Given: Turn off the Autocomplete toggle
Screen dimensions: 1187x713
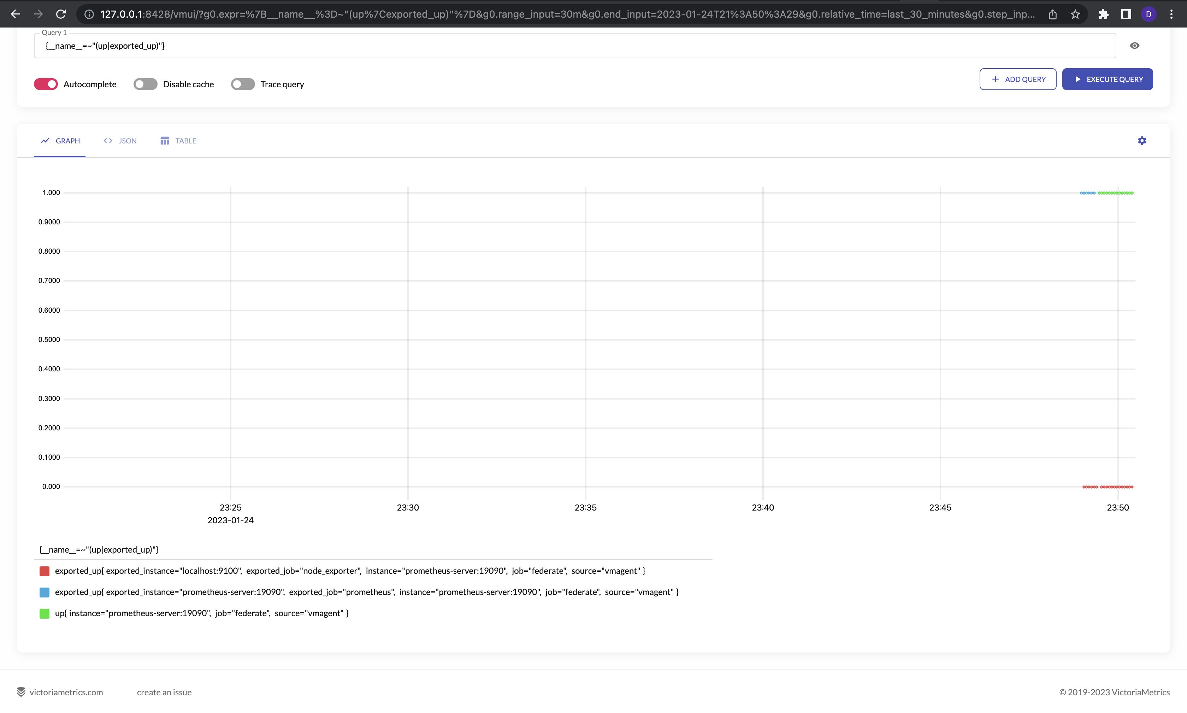Looking at the screenshot, I should pos(46,84).
